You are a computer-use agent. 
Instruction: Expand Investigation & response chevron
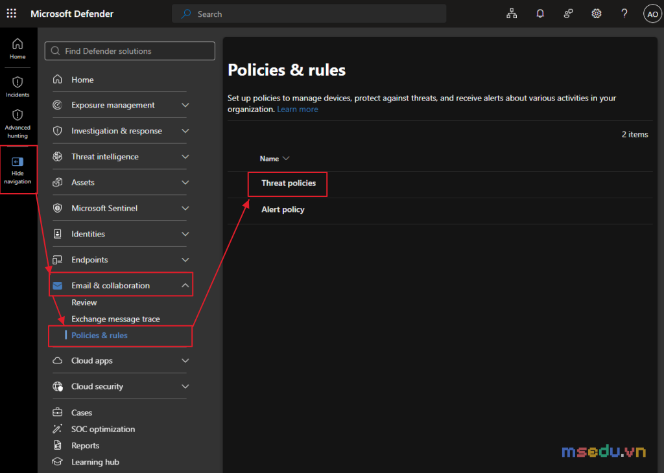tap(185, 131)
